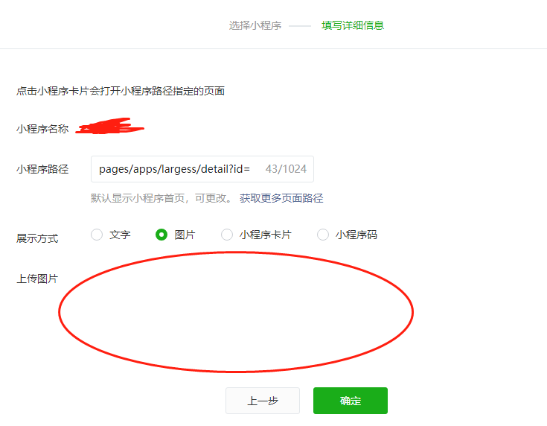Click the connector line between step titles
The width and height of the screenshot is (547, 426).
(x=300, y=26)
